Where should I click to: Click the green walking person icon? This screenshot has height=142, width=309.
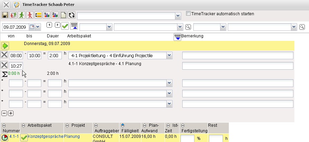click(22, 15)
